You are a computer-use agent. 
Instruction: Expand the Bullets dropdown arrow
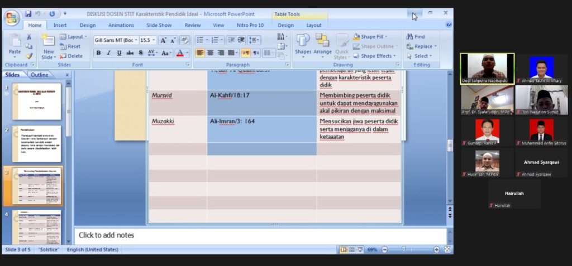point(207,40)
